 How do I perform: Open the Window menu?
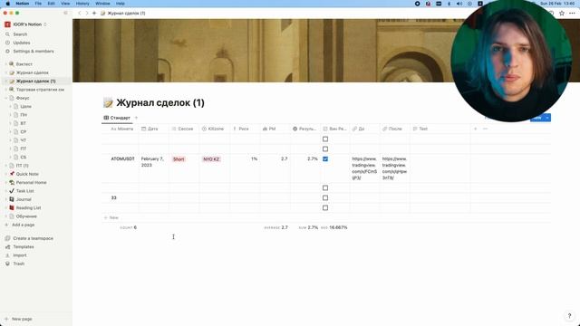(x=102, y=4)
